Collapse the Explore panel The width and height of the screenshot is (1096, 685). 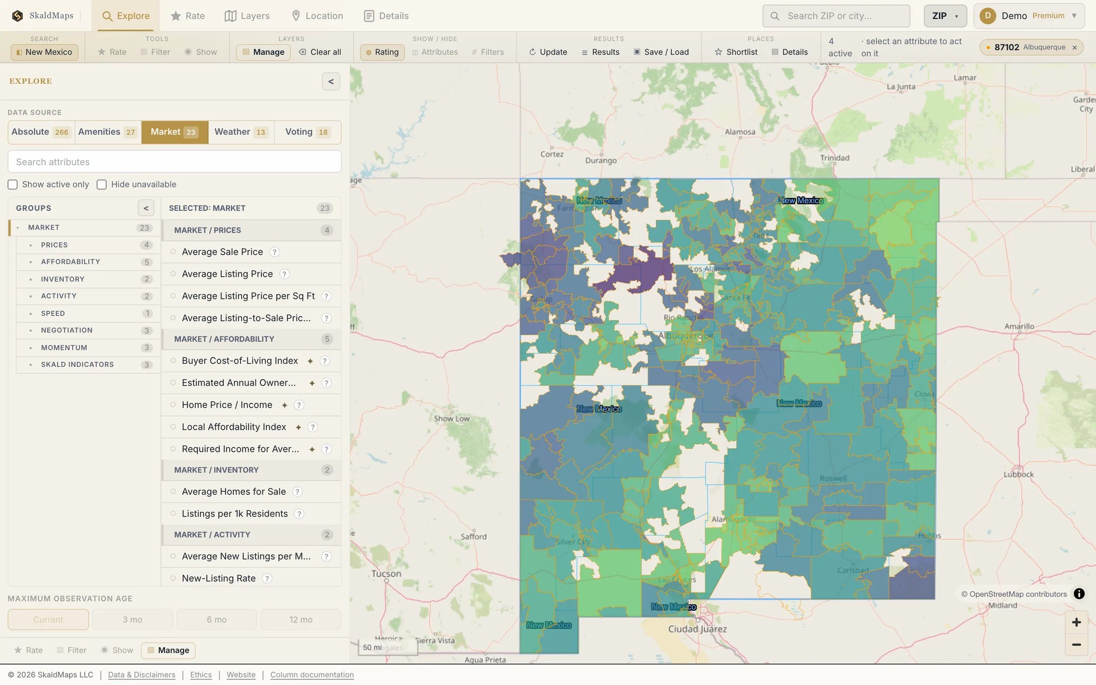331,82
